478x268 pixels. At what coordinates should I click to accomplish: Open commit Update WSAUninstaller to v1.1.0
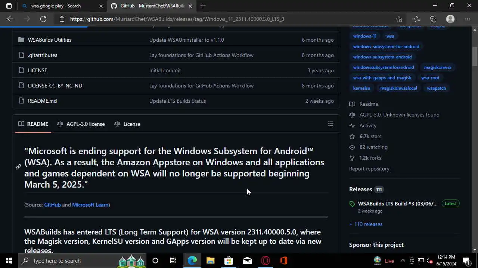pyautogui.click(x=187, y=40)
